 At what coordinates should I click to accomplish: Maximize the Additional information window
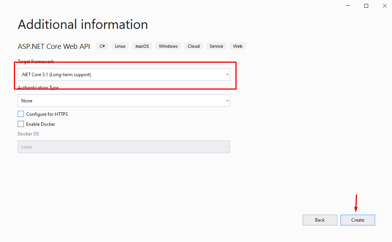pyautogui.click(x=366, y=6)
